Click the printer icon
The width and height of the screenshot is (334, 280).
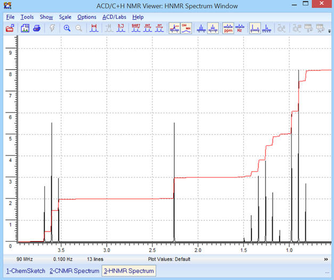pyautogui.click(x=37, y=28)
